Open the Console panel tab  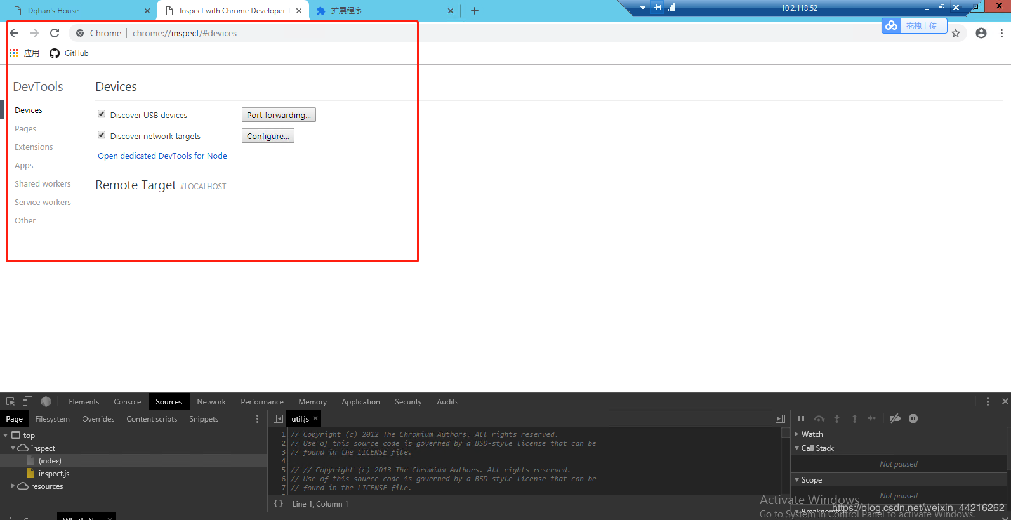click(128, 402)
